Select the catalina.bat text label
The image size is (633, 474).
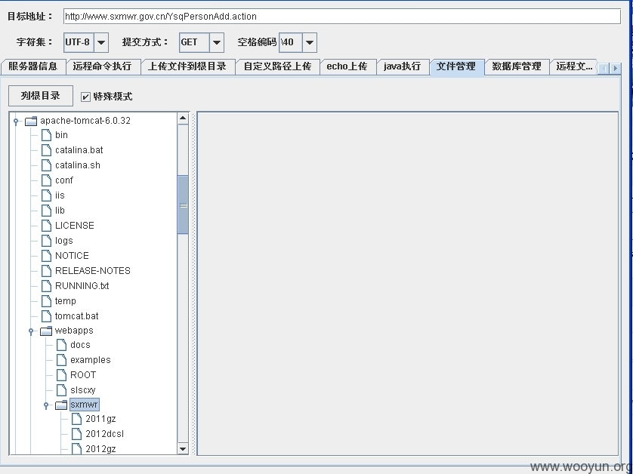tap(79, 150)
